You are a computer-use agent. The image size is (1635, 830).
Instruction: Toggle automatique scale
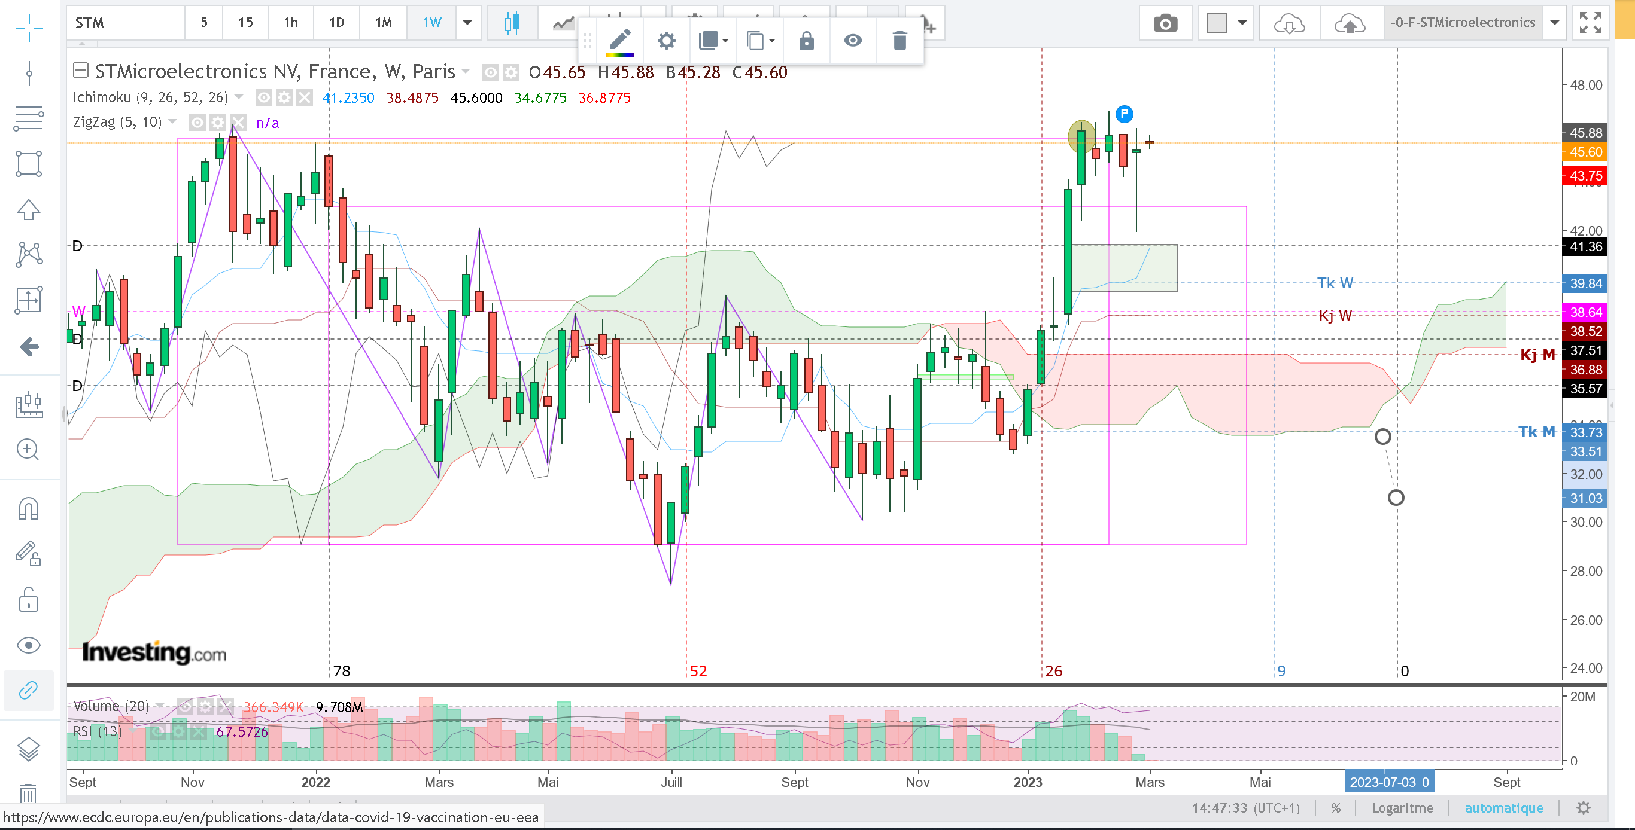pos(1503,808)
